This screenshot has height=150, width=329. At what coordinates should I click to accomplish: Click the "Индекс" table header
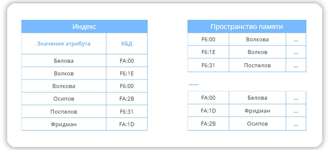[x=84, y=27]
